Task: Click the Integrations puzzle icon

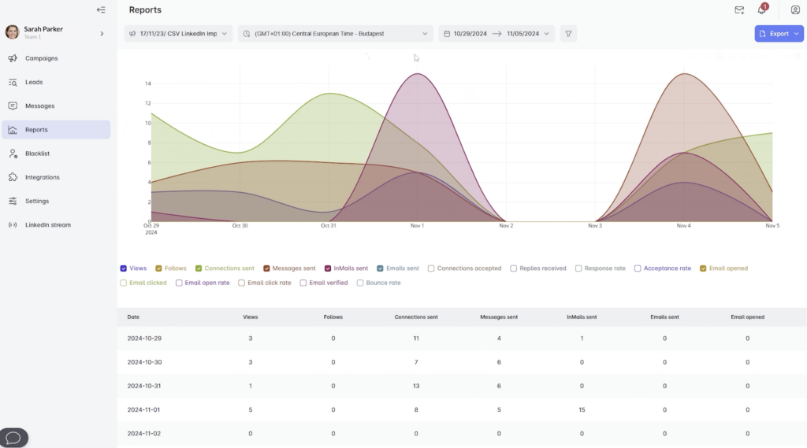Action: 13,177
